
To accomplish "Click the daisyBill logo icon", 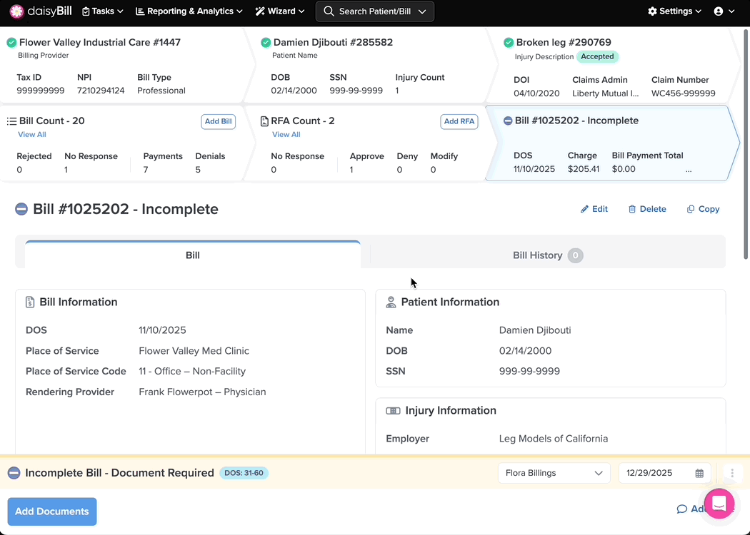I will (x=16, y=11).
